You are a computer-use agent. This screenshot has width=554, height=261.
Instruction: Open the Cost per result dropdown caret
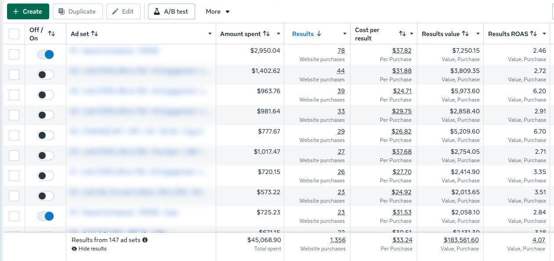click(412, 34)
